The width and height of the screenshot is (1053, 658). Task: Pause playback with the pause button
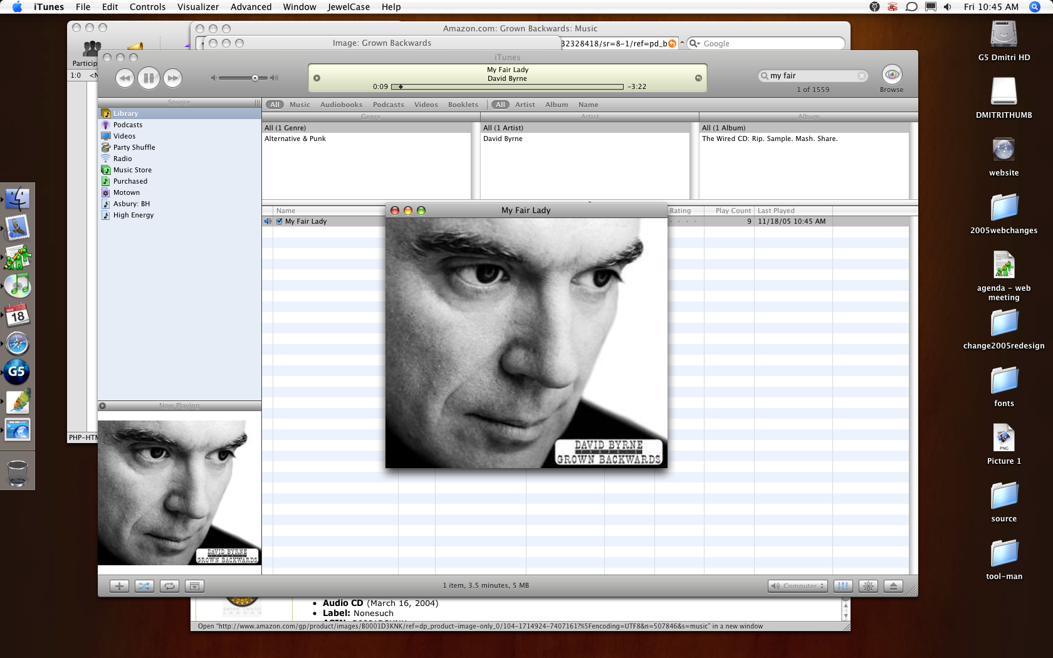[149, 78]
